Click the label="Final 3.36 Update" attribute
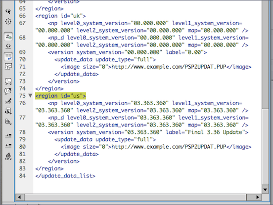Viewport: 273px width, 205px height. [205, 132]
